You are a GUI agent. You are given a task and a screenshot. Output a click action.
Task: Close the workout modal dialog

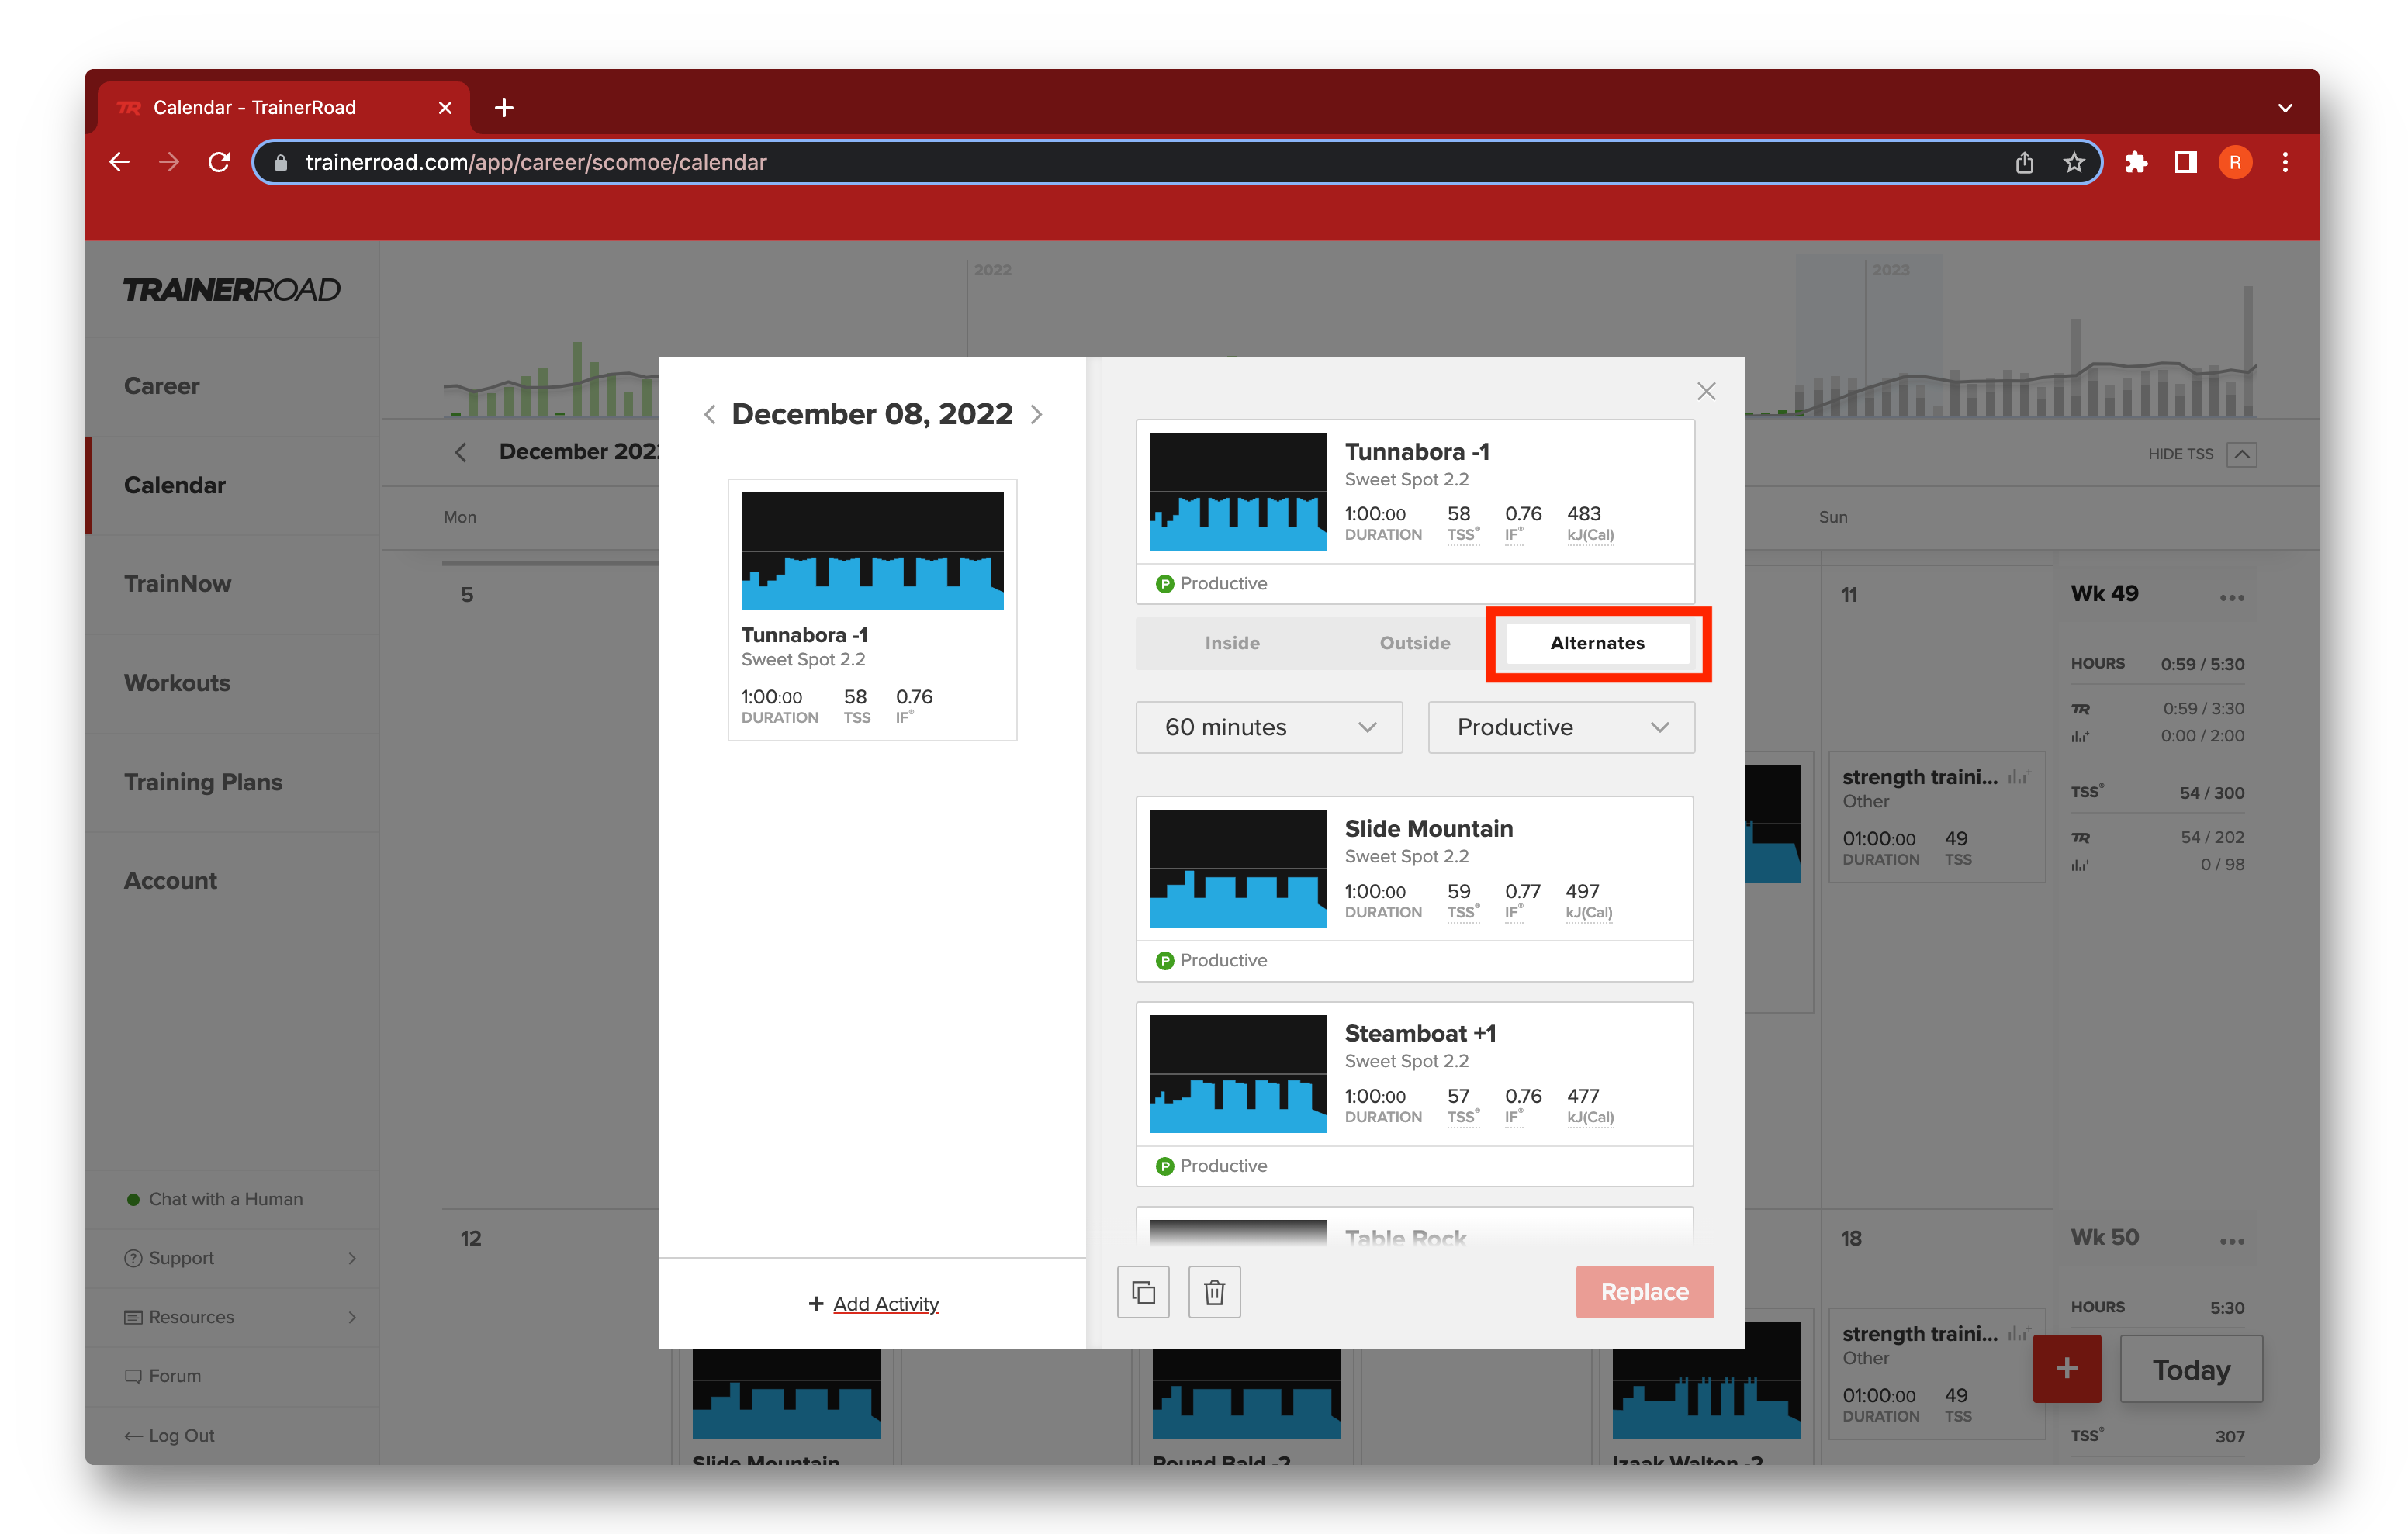coord(1705,391)
